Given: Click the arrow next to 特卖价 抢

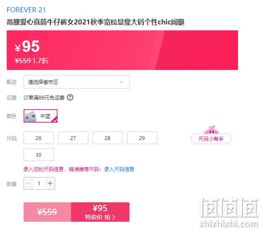Looking at the screenshot, I should [114, 218].
